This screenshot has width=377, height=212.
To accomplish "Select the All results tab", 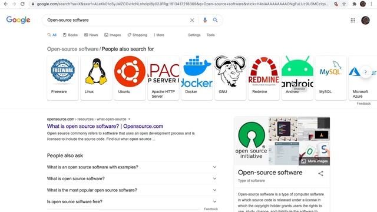I will (52, 35).
